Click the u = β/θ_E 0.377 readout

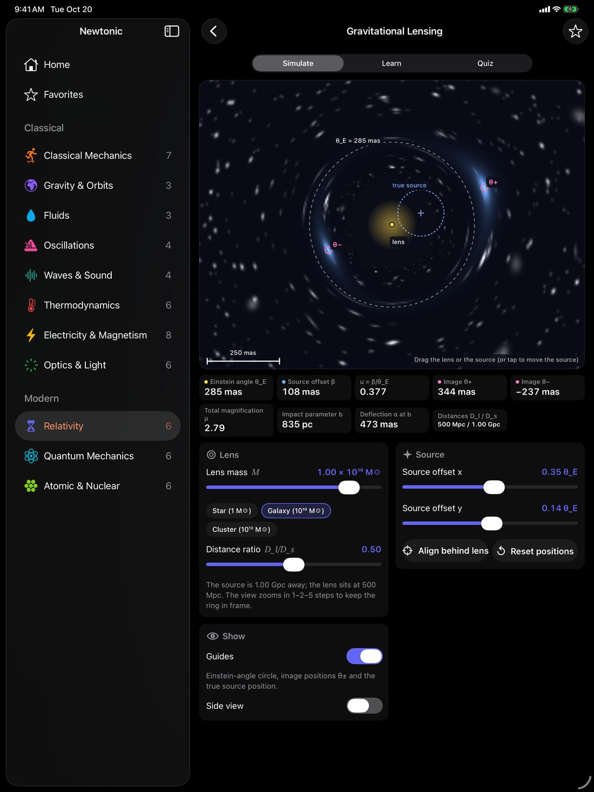click(391, 388)
